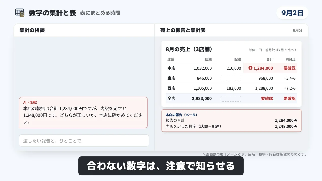Click the 西店 row label
322x181 pixels.
(171, 88)
